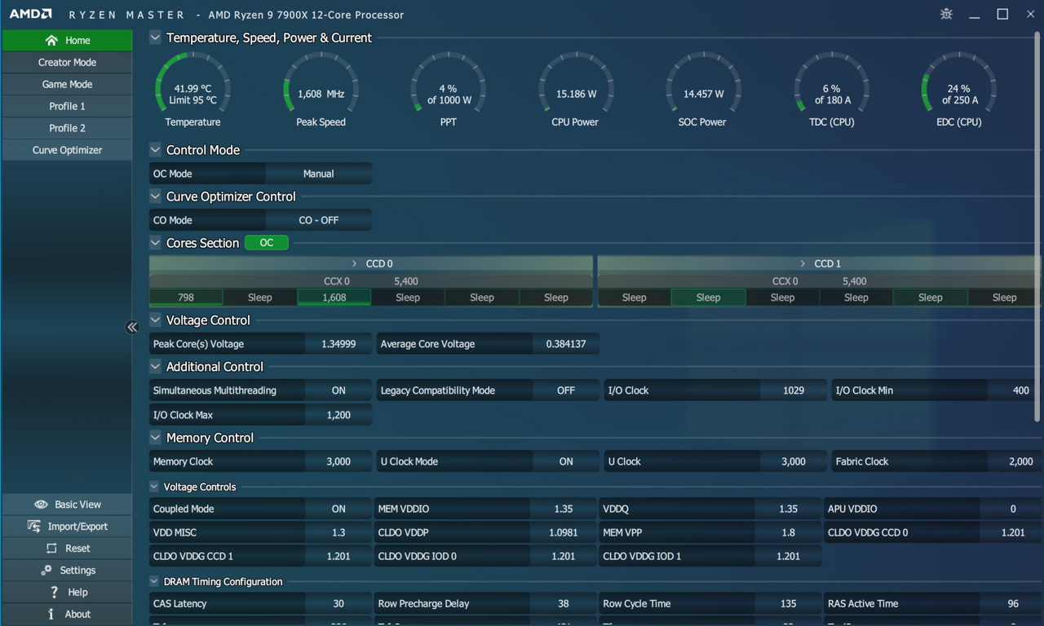1044x626 pixels.
Task: Collapse Temperature, Speed, Power & Current section
Action: click(156, 37)
